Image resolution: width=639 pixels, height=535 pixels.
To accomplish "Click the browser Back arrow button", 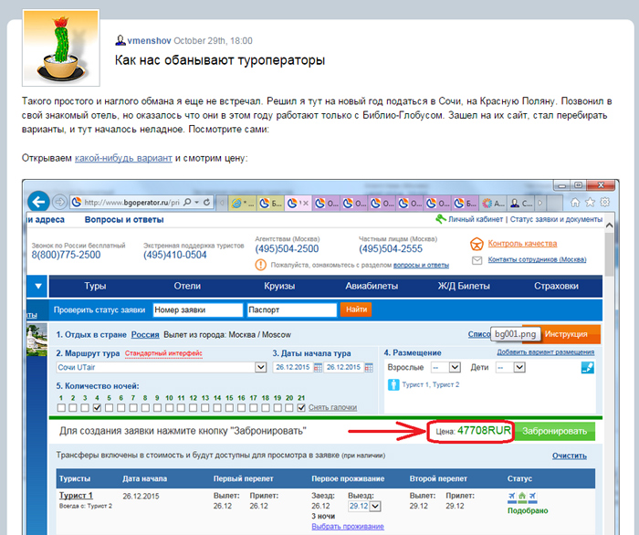I will click(x=38, y=202).
